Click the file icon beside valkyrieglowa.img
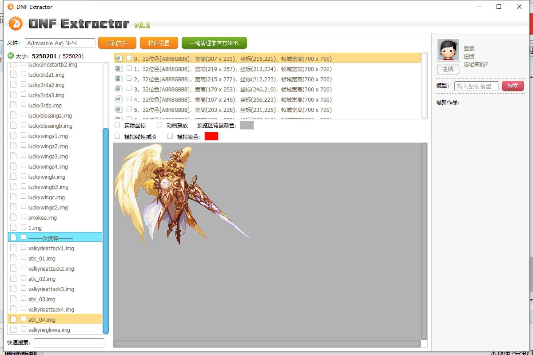533x355 pixels. tap(13, 330)
